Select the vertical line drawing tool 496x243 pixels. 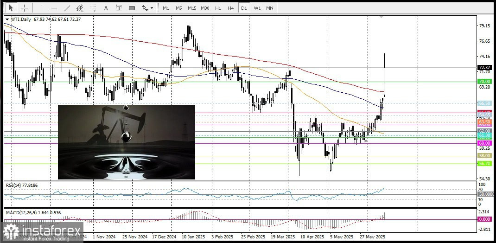tap(41, 8)
